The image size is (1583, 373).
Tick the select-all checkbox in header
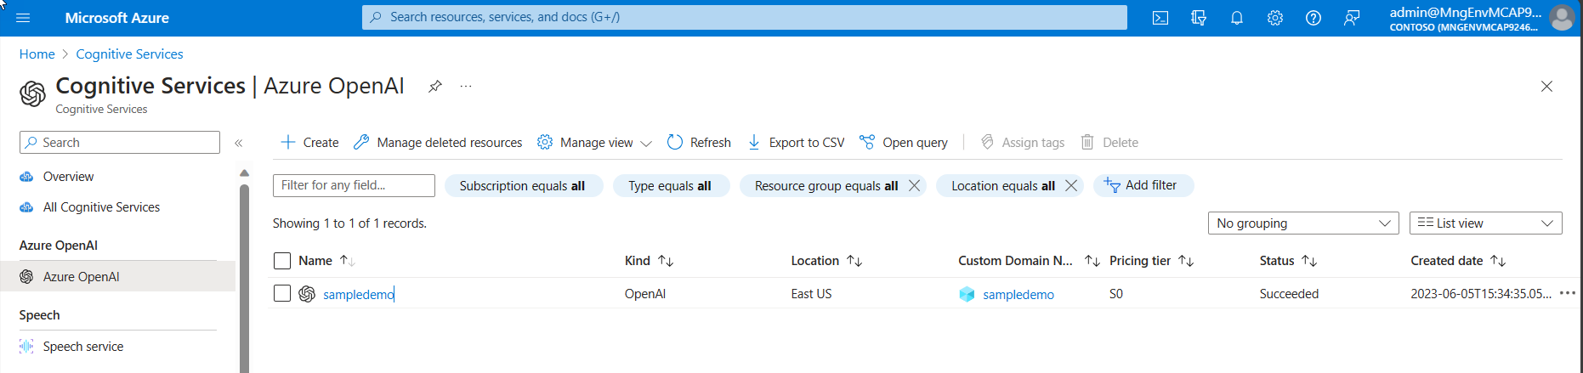282,261
